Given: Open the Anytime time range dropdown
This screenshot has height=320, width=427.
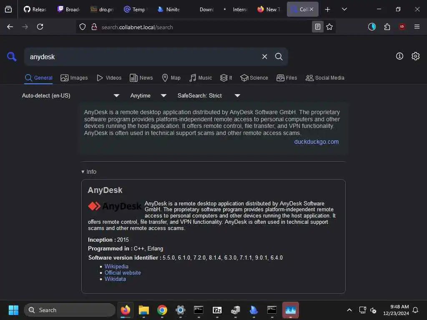Looking at the screenshot, I should (148, 95).
